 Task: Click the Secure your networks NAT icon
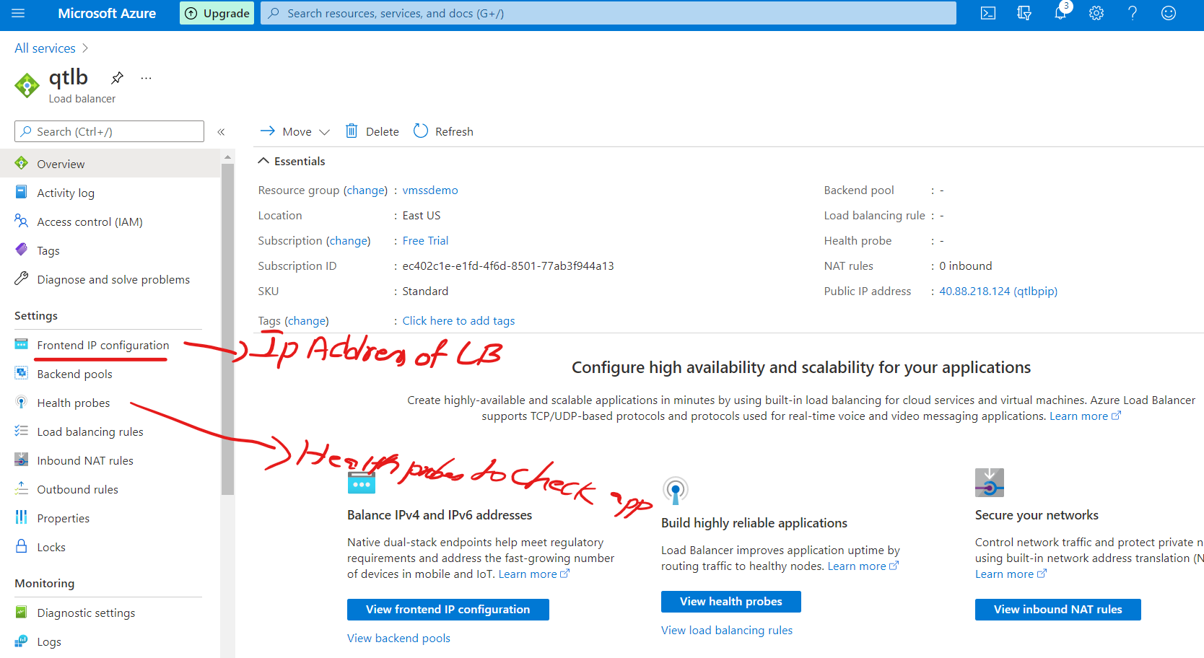tap(990, 483)
